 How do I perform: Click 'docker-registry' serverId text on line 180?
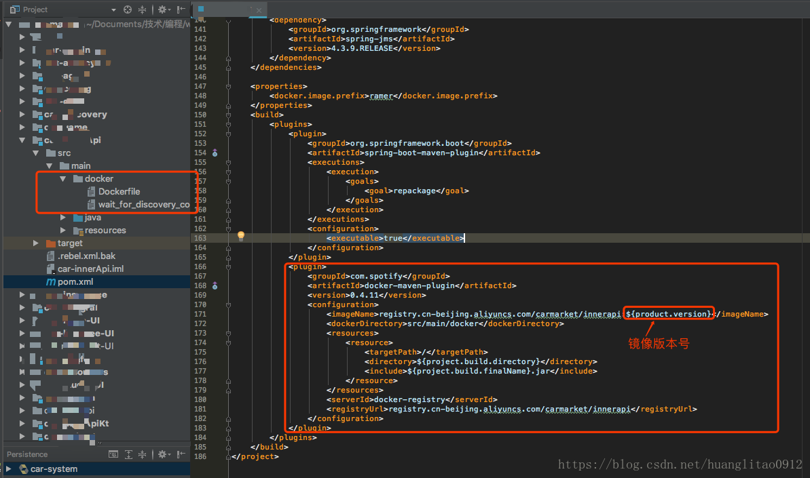[x=409, y=399]
